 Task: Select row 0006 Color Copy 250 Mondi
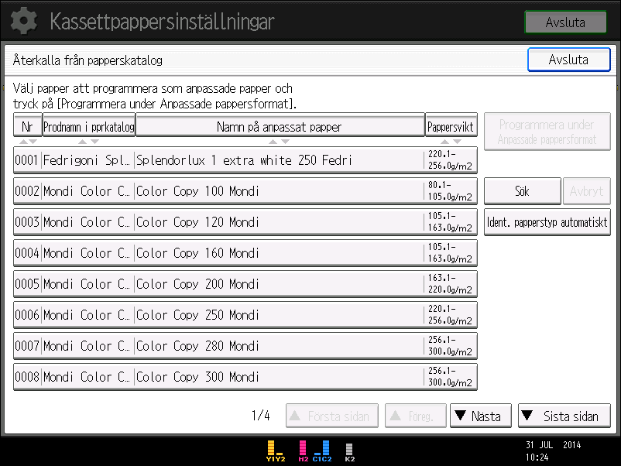(245, 315)
